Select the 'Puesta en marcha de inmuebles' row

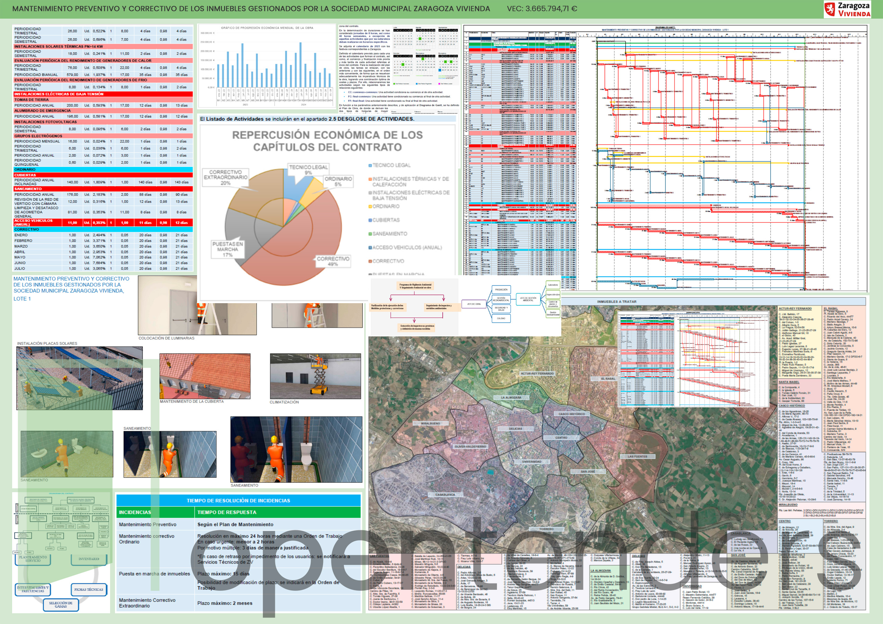(239, 580)
